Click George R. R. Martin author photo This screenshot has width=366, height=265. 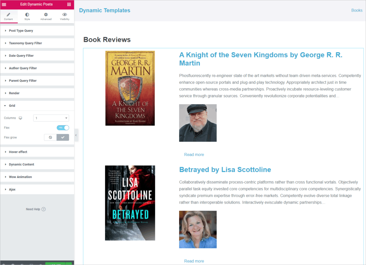coord(198,123)
